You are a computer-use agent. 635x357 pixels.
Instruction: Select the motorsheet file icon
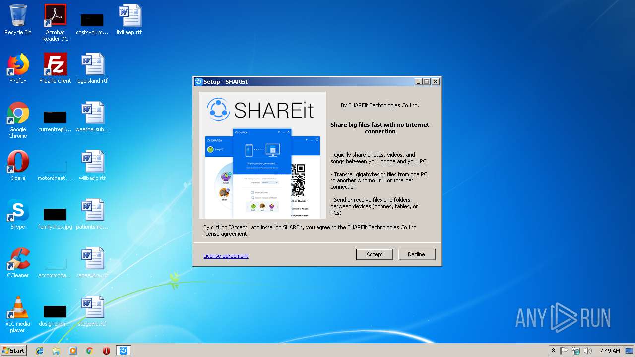pos(55,169)
